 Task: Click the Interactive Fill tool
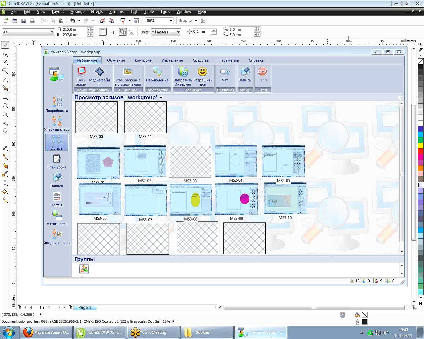point(5,200)
